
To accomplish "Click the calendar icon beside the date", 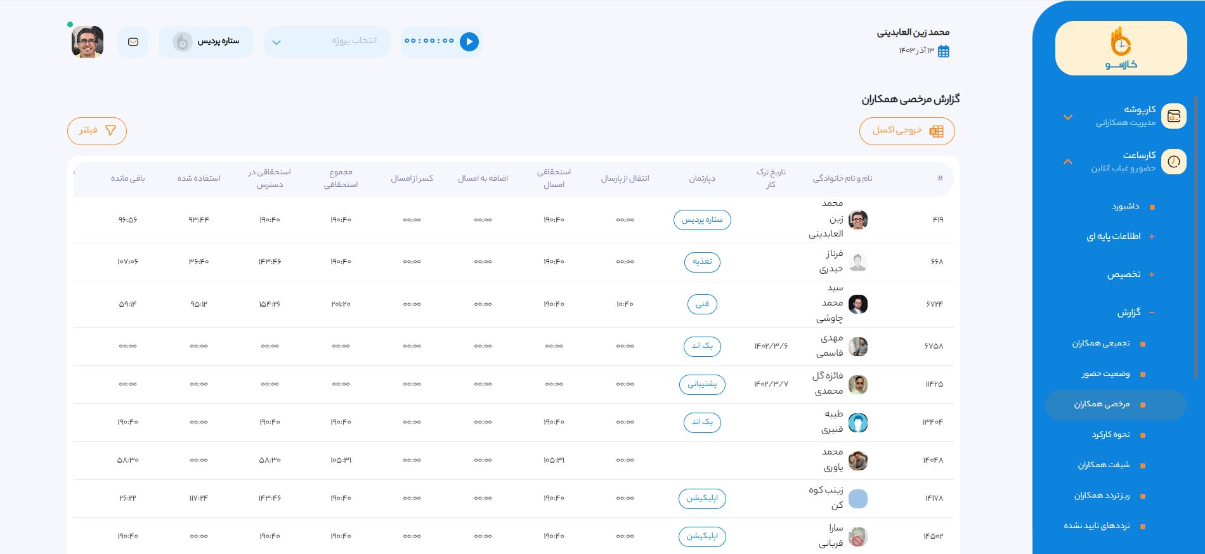I will [943, 51].
